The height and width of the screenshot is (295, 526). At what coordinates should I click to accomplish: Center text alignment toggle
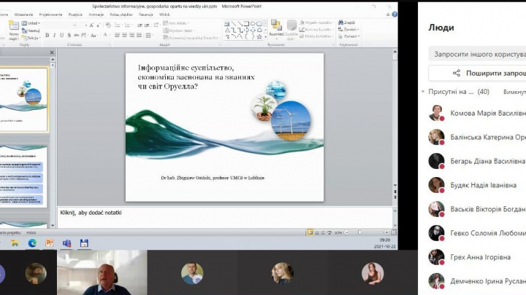124,35
